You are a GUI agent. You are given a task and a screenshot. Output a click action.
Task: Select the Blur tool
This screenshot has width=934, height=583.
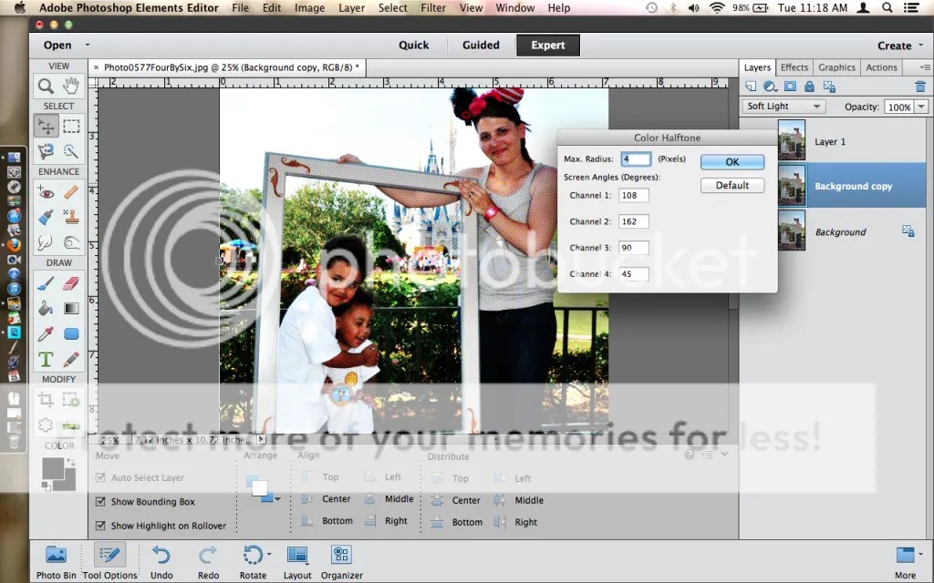coord(46,242)
